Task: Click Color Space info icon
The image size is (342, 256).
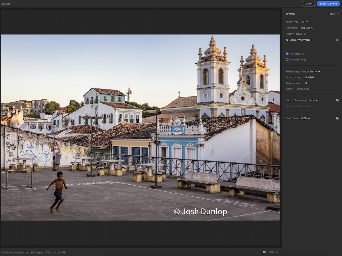Action: point(337,118)
